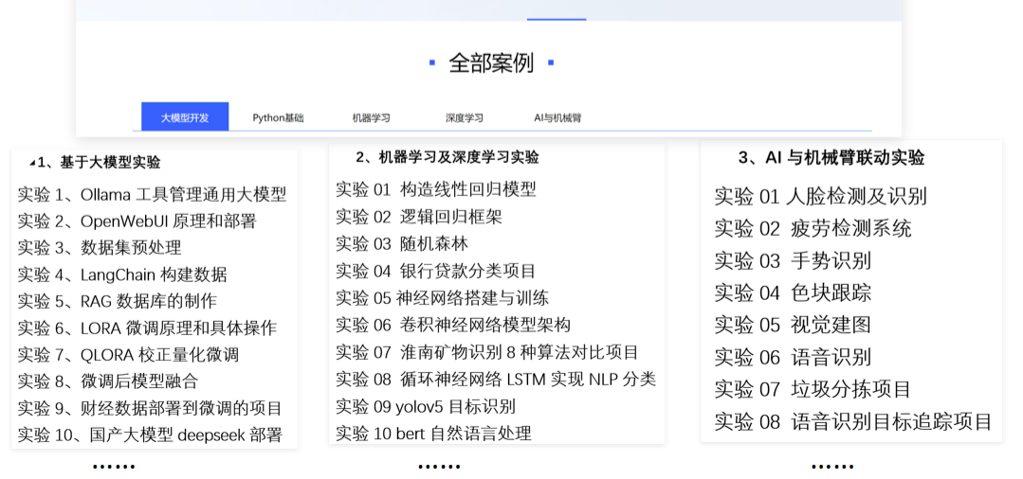
Task: Select 实验 05 神经网络搭建与训练
Action: tap(443, 298)
